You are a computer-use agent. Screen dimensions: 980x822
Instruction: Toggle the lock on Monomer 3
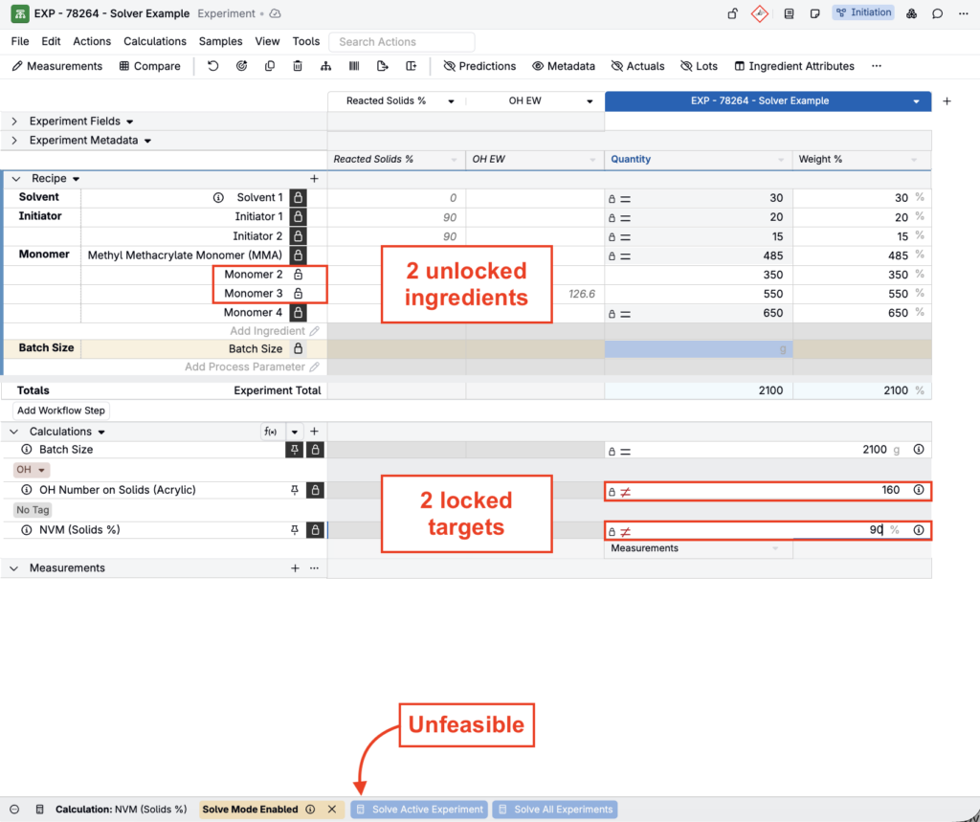(299, 293)
